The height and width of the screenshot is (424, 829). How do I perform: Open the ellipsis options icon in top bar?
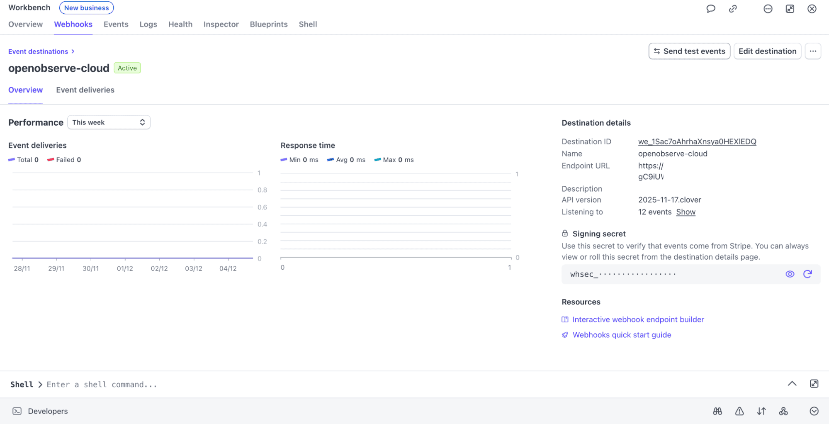[768, 8]
